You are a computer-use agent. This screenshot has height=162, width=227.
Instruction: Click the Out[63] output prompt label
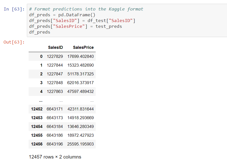click(14, 42)
